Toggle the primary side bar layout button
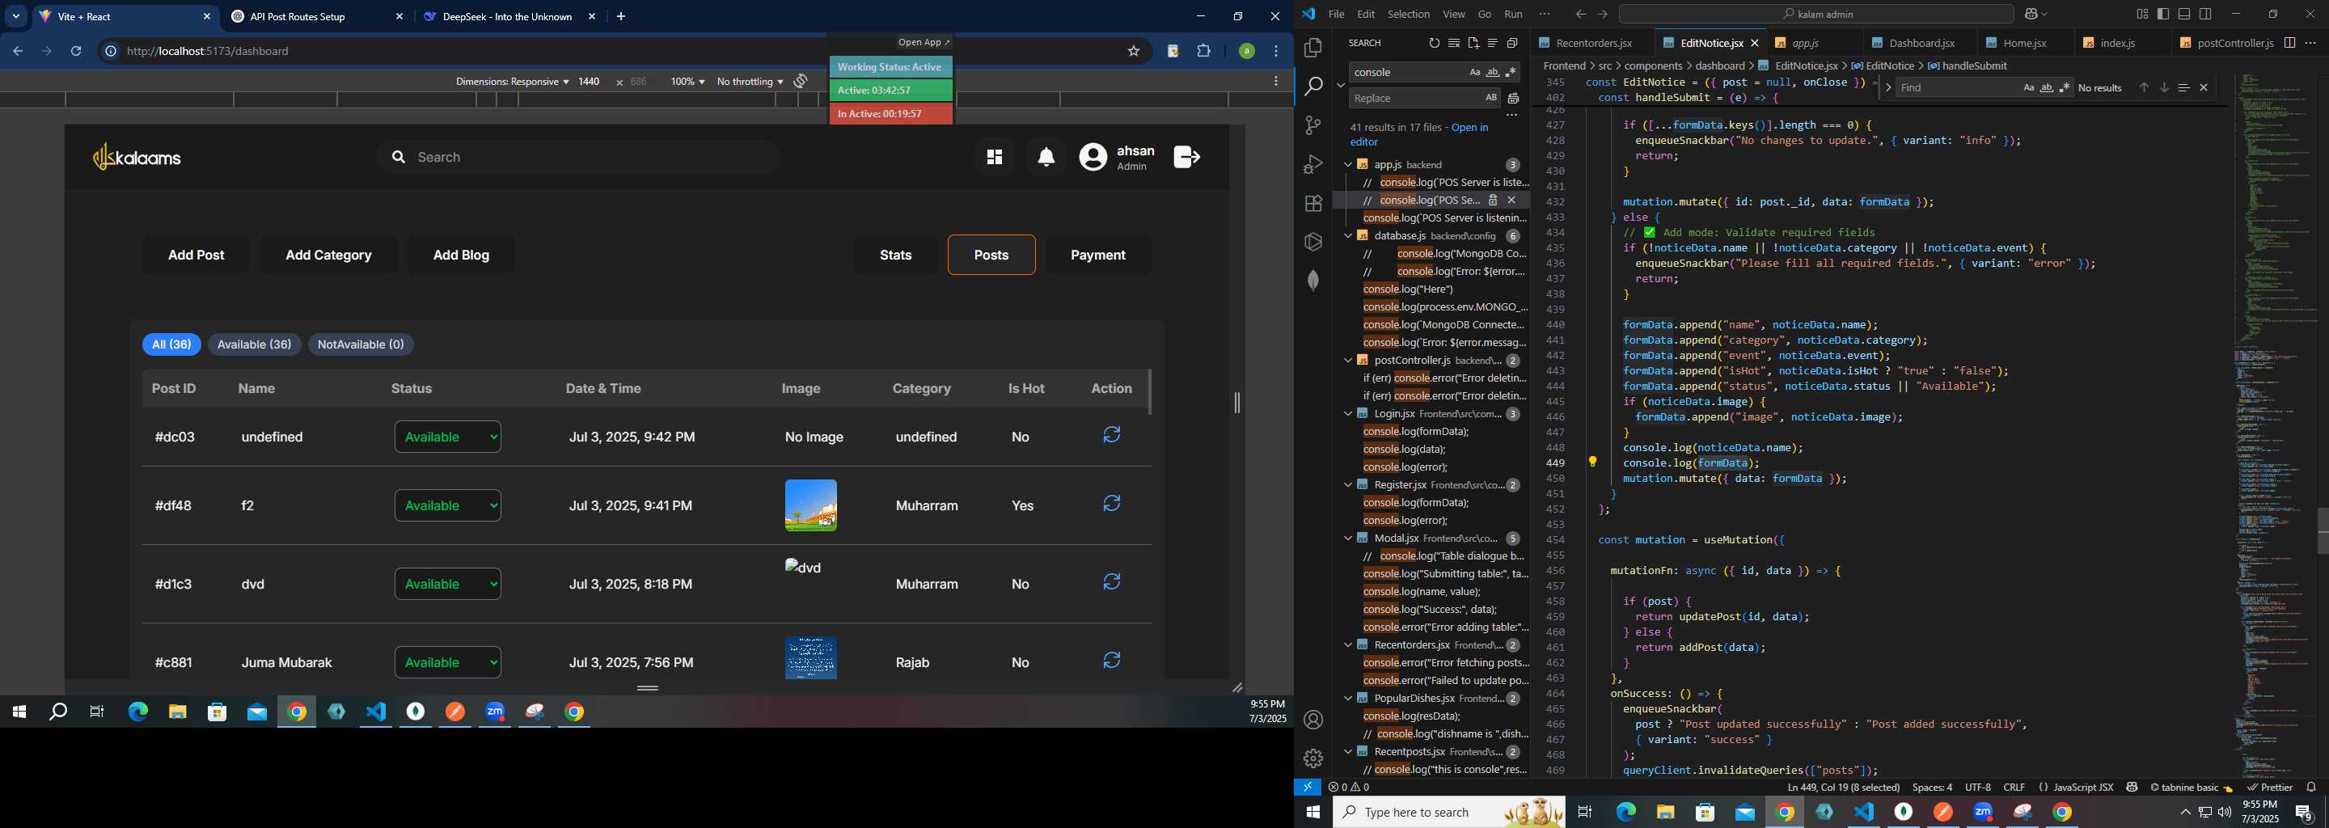Image resolution: width=2329 pixels, height=828 pixels. click(2162, 14)
